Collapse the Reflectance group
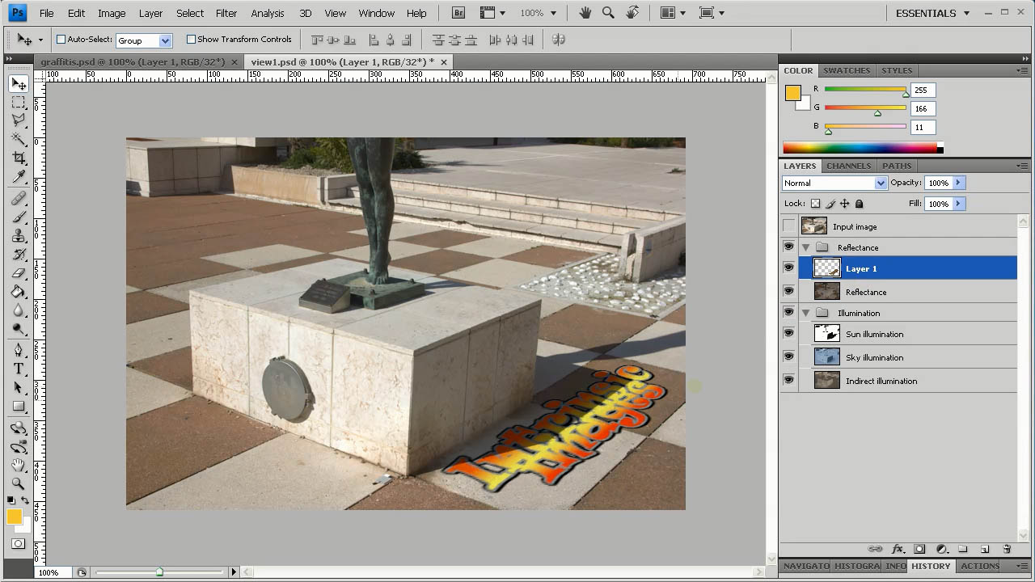Viewport: 1035px width, 582px height. pyautogui.click(x=806, y=247)
